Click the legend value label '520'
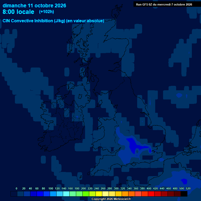Screen dimensions: 201x201 tap(188, 188)
